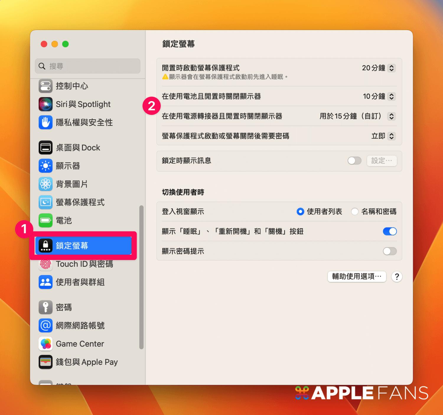Open 螢幕保護程式 settings
The width and height of the screenshot is (443, 415).
(80, 202)
